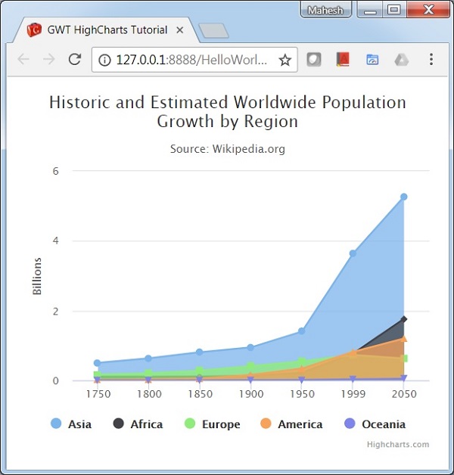This screenshot has height=475, width=454.
Task: Open the Mahesh profile switcher
Action: coord(326,10)
